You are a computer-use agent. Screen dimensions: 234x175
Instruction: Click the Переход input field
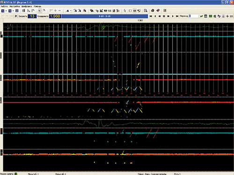pyautogui.click(x=194, y=16)
